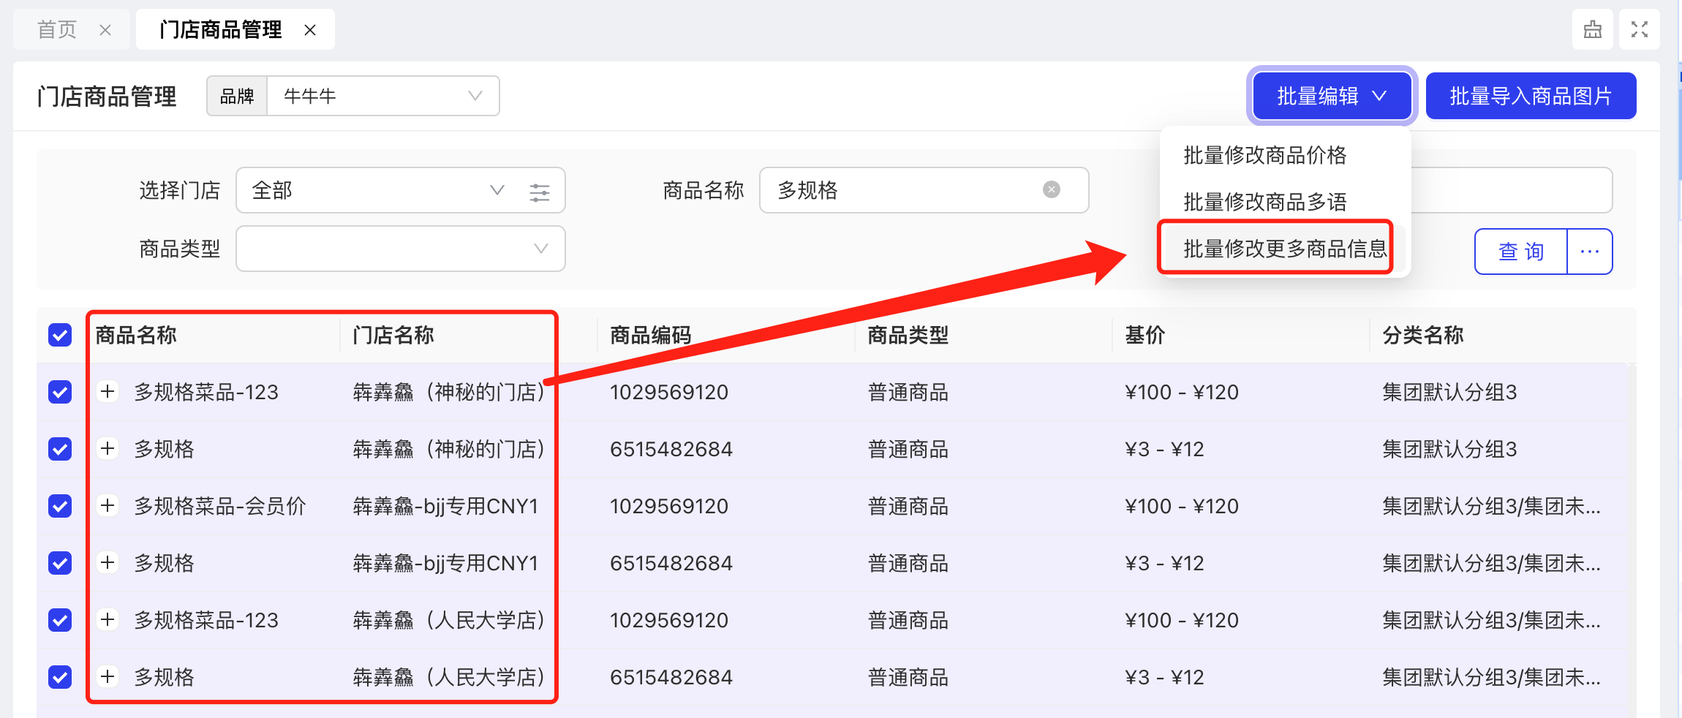Click the 商品类型 column header

pos(908,335)
